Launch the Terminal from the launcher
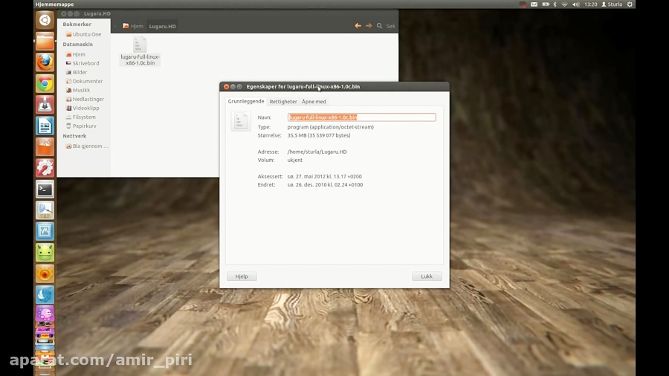This screenshot has height=376, width=669. click(45, 189)
